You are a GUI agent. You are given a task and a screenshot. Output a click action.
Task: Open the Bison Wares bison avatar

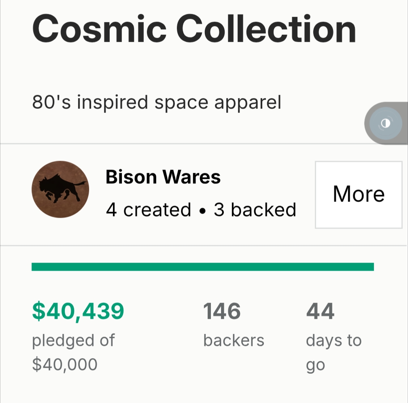coord(60,189)
